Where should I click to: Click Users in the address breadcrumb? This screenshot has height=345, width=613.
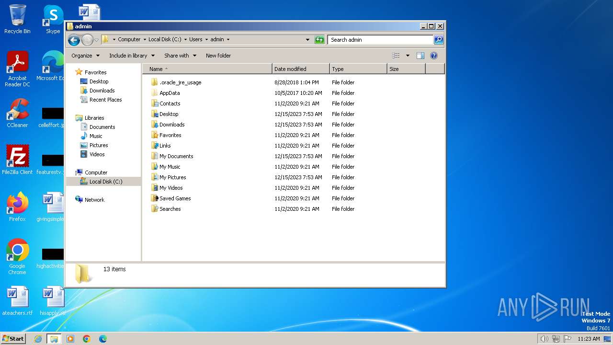(195, 40)
